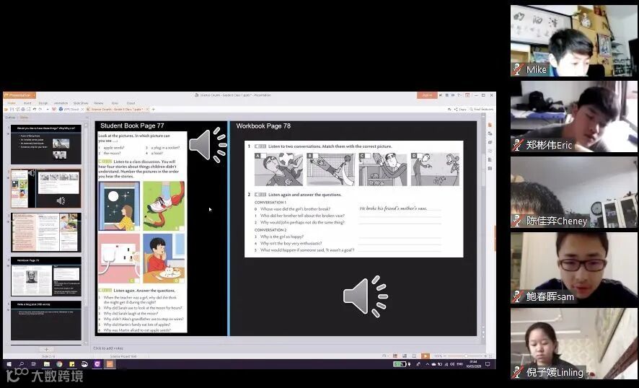Switch to the Animation ribbon tab

(61, 103)
